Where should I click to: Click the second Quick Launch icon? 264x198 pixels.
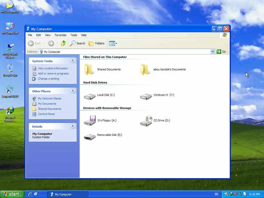point(36,194)
